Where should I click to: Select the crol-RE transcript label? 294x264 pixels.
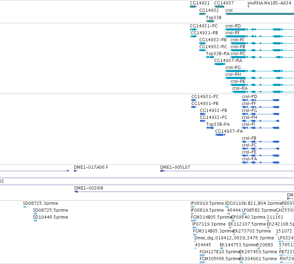pyautogui.click(x=238, y=81)
